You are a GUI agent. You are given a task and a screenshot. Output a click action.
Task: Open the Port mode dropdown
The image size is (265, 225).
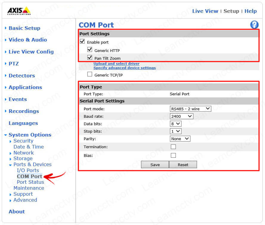pos(190,109)
